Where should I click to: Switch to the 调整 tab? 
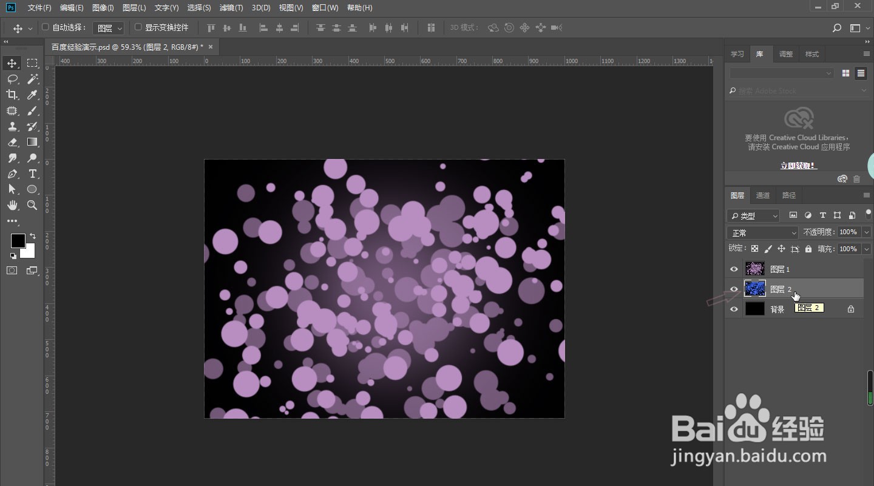point(786,54)
